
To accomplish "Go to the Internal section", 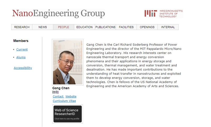I will coord(168,27).
